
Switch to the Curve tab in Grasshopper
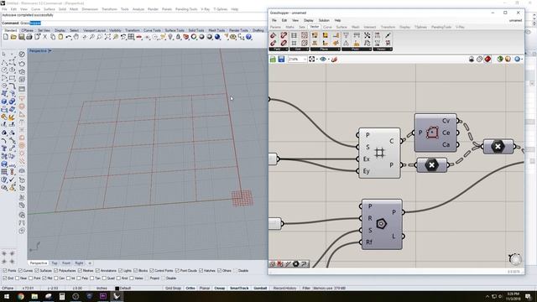(x=327, y=27)
